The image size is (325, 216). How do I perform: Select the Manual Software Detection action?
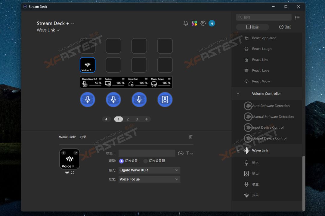pyautogui.click(x=267, y=117)
